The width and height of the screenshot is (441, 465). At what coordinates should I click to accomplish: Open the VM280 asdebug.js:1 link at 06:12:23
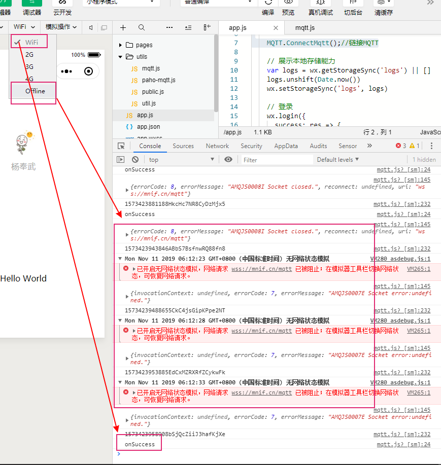pyautogui.click(x=400, y=259)
